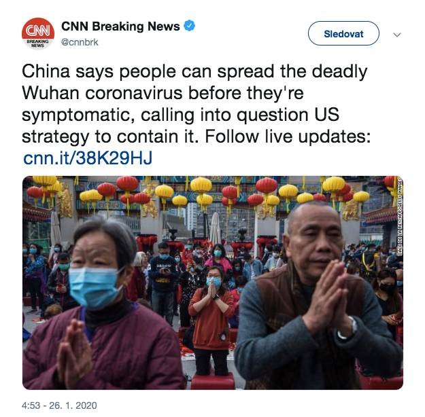Click the vertical photo credit on image edge
This screenshot has width=425, height=417.
tap(400, 216)
